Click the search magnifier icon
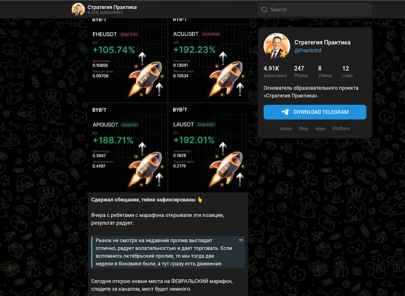This screenshot has height=296, width=405. (x=264, y=10)
